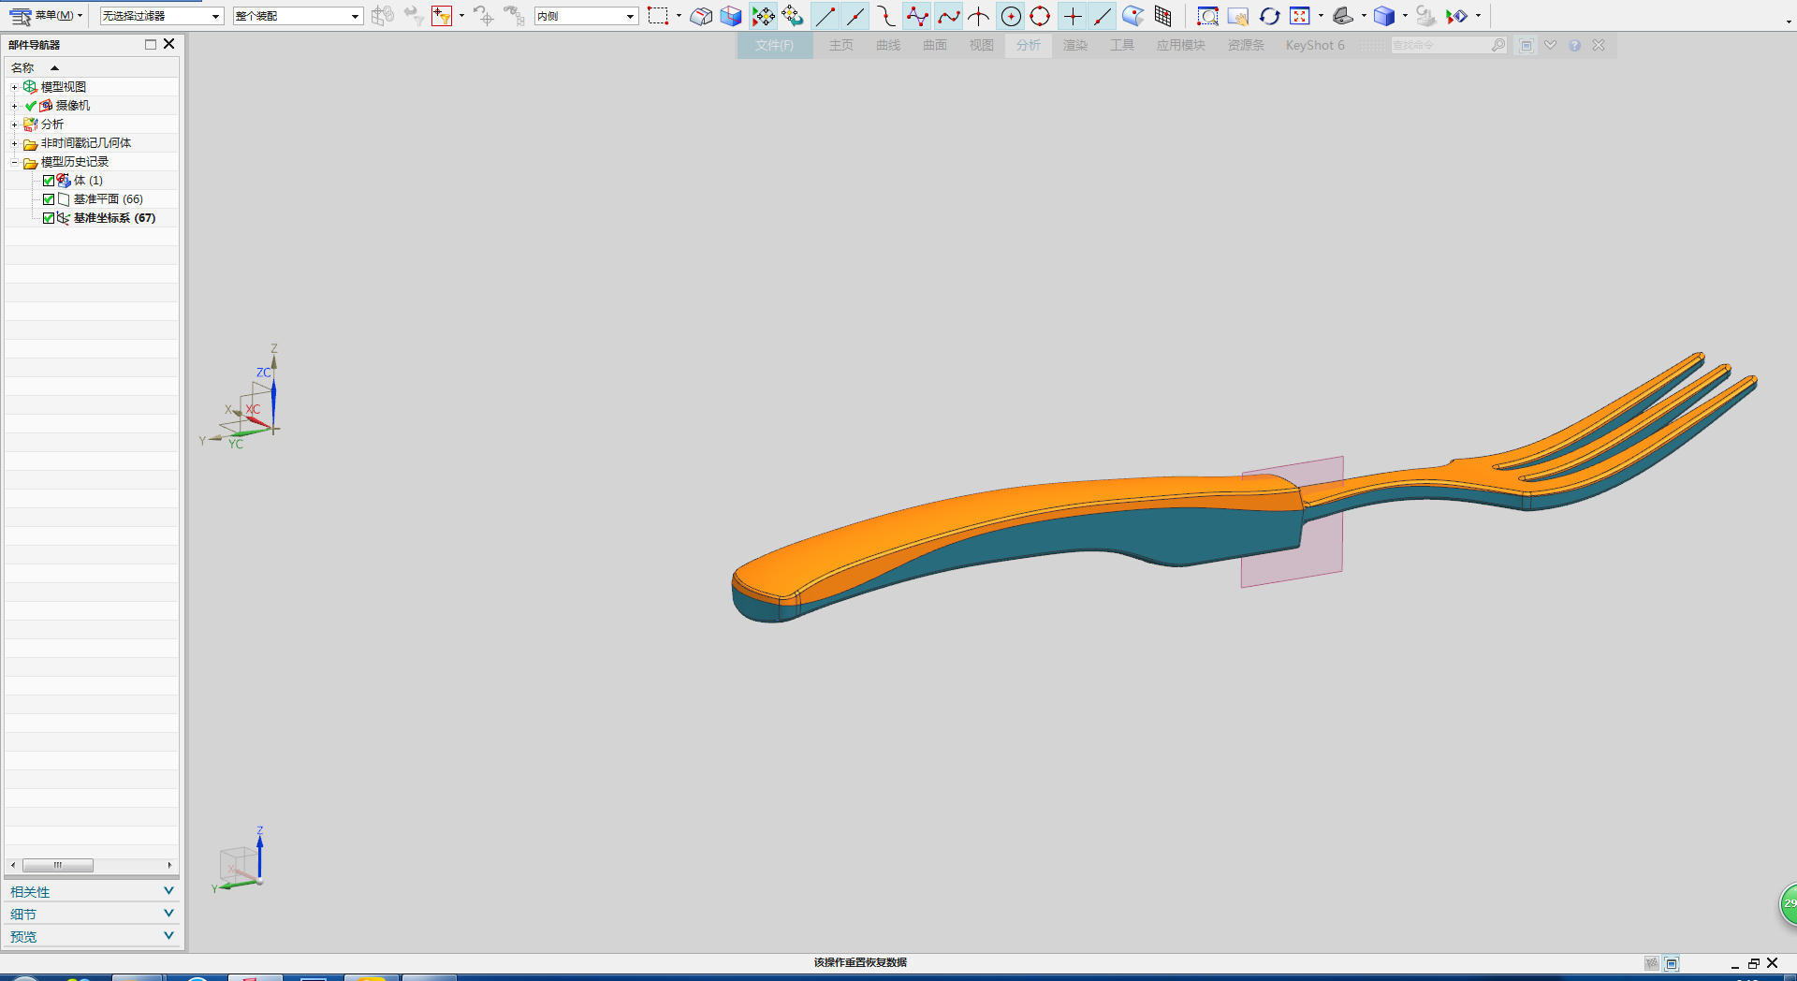The height and width of the screenshot is (981, 1797).
Task: Click the view orientation icon
Action: pyautogui.click(x=1343, y=16)
